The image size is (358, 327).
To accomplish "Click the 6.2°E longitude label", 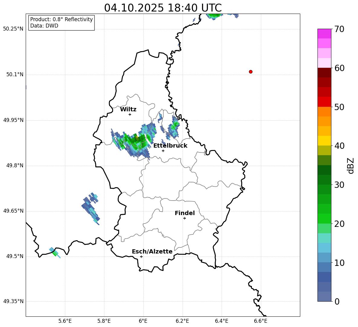I will tap(182, 321).
